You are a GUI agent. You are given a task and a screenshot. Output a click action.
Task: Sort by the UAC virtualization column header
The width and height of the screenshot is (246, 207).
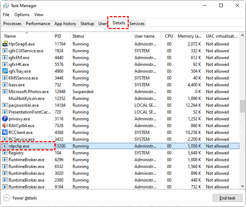click(x=222, y=36)
